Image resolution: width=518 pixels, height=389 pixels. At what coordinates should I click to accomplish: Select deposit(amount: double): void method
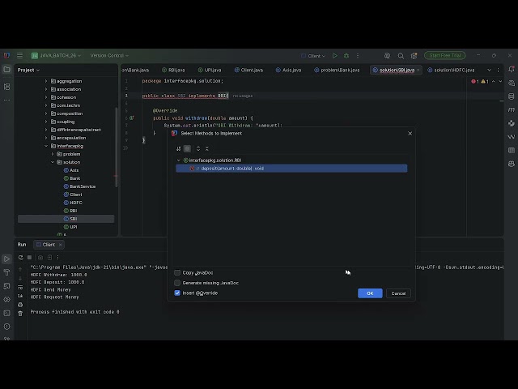tap(291, 169)
